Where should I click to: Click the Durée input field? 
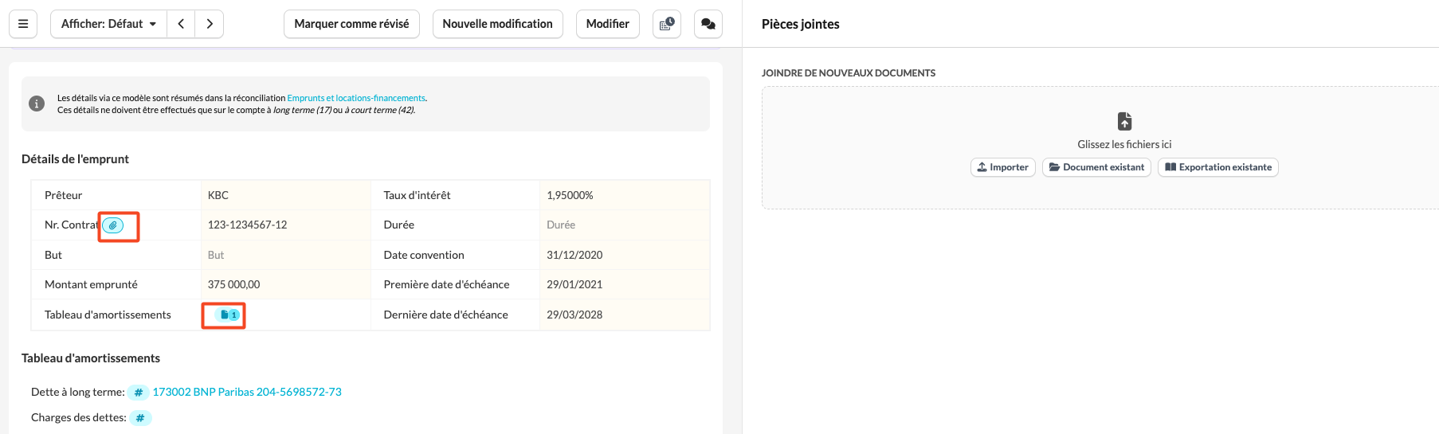pyautogui.click(x=623, y=225)
